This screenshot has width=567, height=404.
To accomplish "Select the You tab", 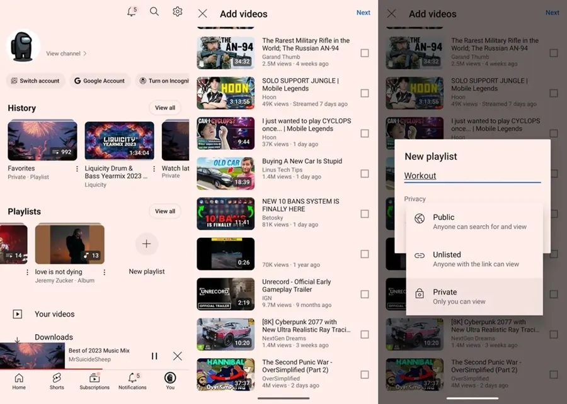I will tap(170, 381).
